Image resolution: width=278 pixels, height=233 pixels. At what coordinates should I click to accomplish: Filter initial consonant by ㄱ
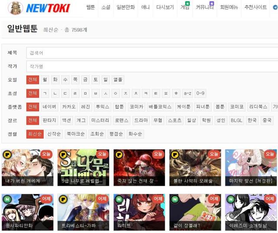45,94
